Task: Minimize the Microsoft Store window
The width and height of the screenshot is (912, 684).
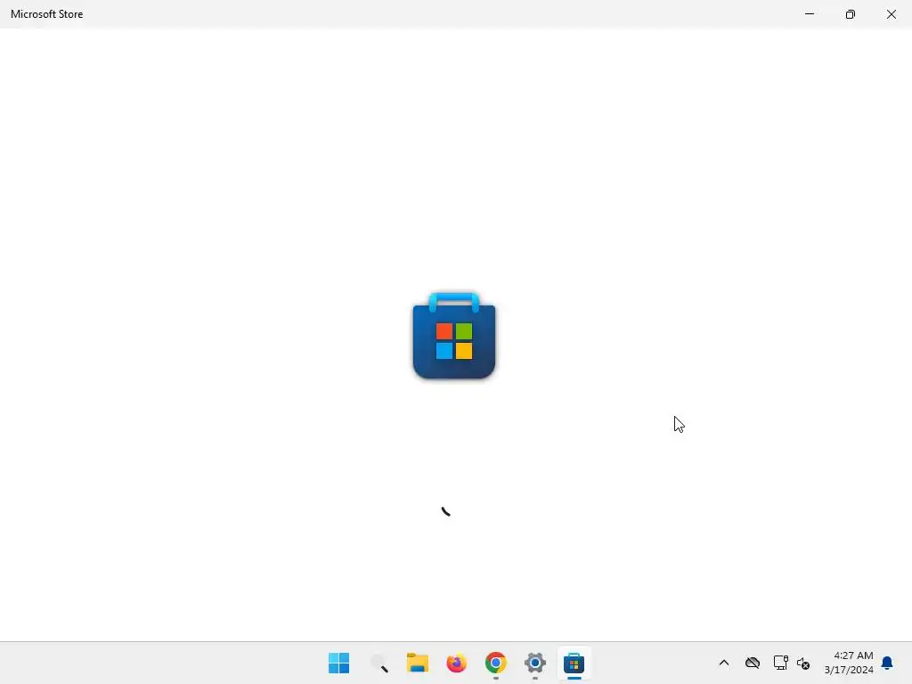Action: (x=809, y=14)
